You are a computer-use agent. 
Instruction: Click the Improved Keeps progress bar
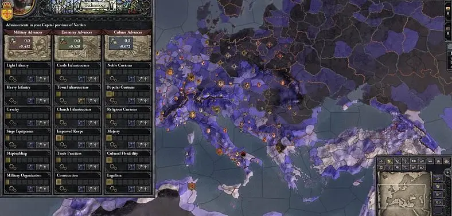78,138
